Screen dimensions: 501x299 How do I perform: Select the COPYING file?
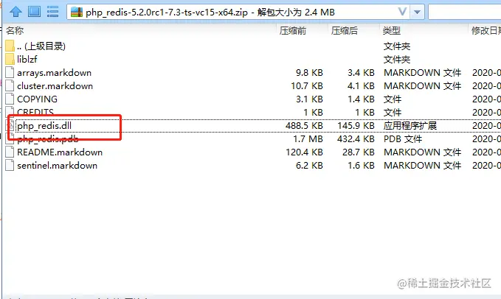click(x=37, y=99)
